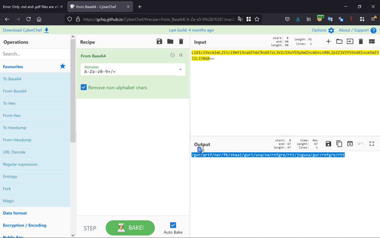Open folder as input

coord(339,41)
